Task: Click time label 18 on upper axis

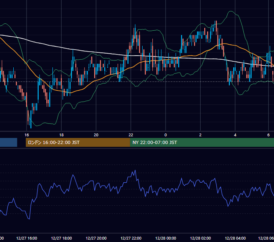Action: pyautogui.click(x=61, y=135)
